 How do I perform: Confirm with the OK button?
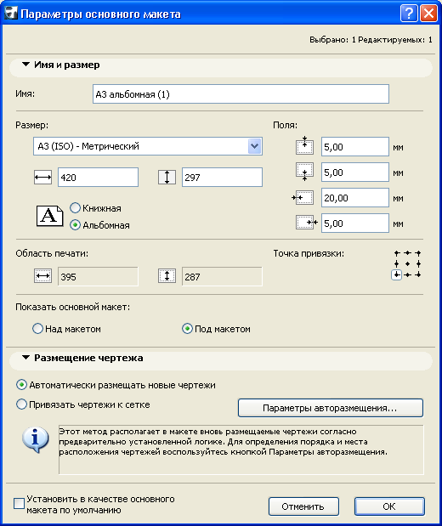point(389,506)
